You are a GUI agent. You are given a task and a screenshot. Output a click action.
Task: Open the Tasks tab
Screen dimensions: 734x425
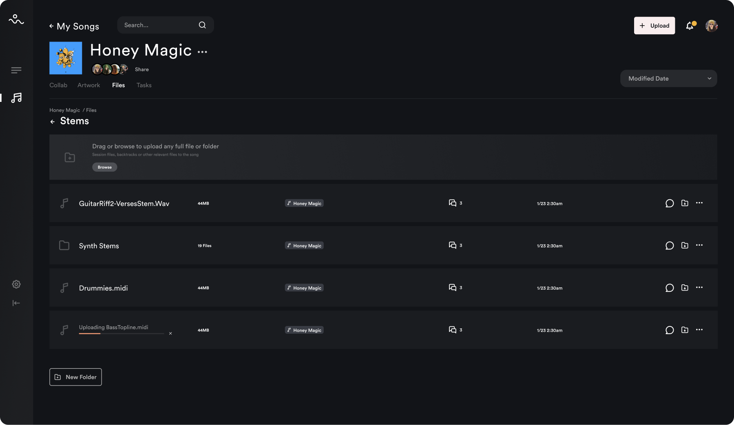[x=144, y=85]
